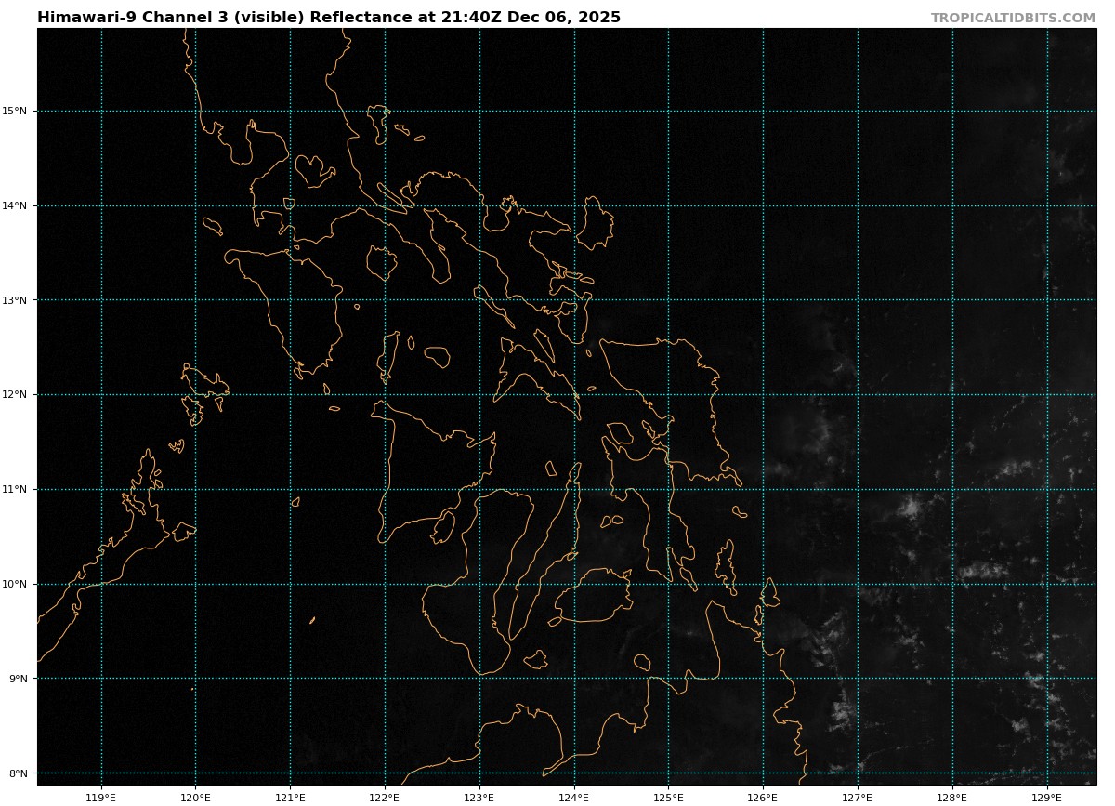
Task: Pick the 122°E longitude axis label
Action: 385,798
